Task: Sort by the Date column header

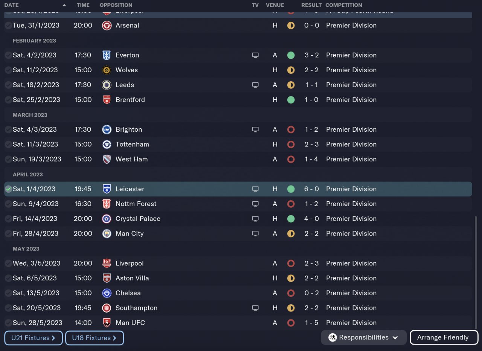Action: (11, 5)
